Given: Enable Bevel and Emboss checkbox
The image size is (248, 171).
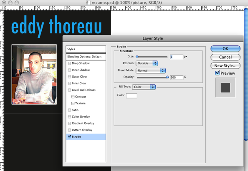Looking at the screenshot, I should click(x=69, y=90).
